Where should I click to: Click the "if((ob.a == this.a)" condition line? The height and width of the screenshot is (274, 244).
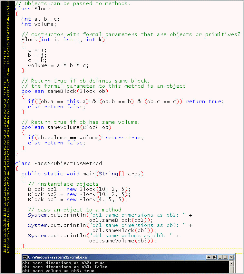126,102
